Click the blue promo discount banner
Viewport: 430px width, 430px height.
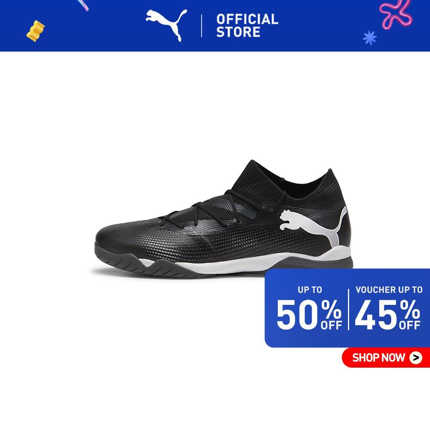[347, 308]
